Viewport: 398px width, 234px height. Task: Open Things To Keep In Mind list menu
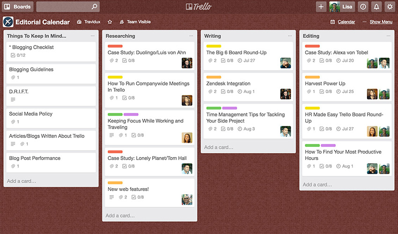pos(93,36)
